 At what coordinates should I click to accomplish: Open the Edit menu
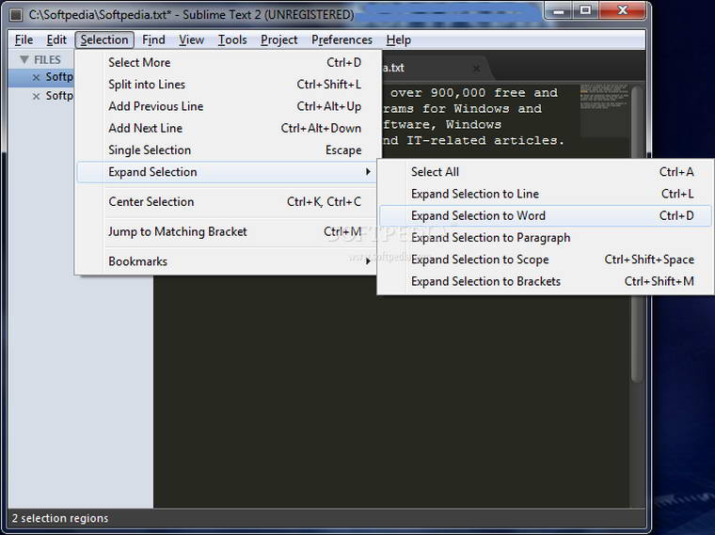coord(56,40)
